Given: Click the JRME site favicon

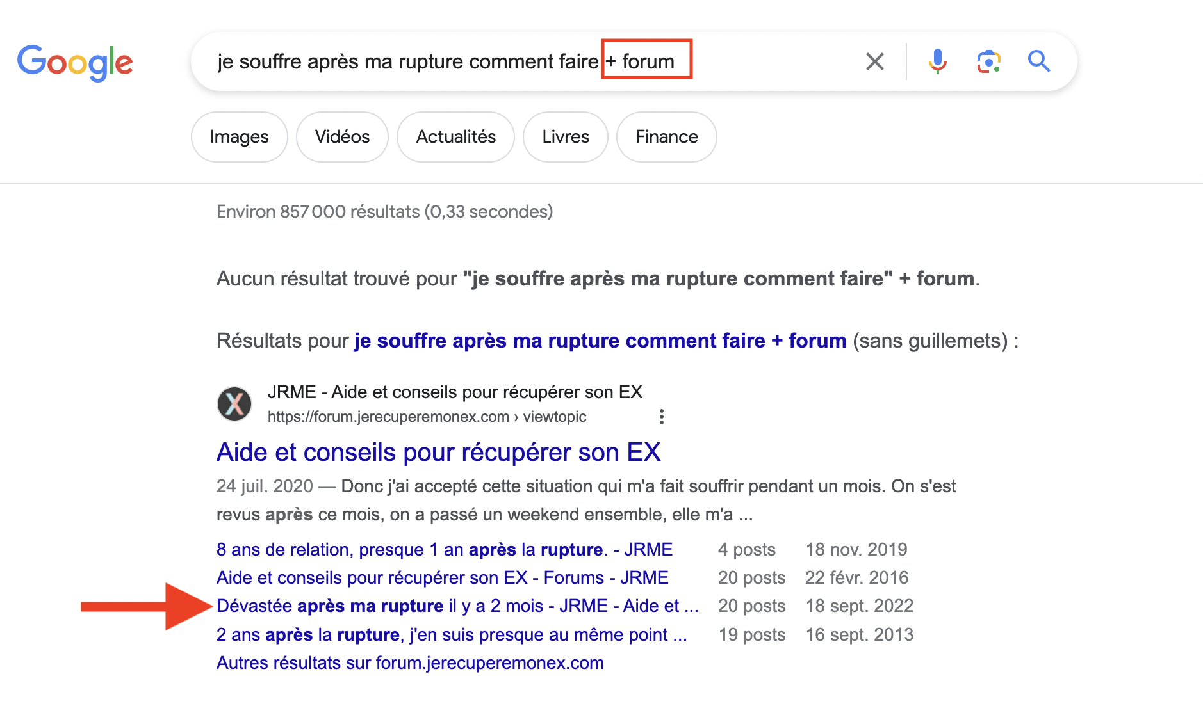Looking at the screenshot, I should pos(234,404).
